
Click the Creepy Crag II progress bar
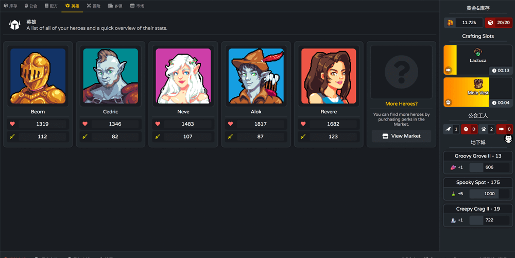tap(490, 220)
